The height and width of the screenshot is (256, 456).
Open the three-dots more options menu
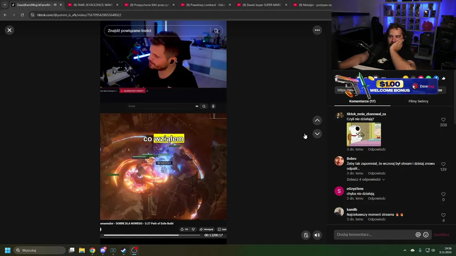click(317, 30)
